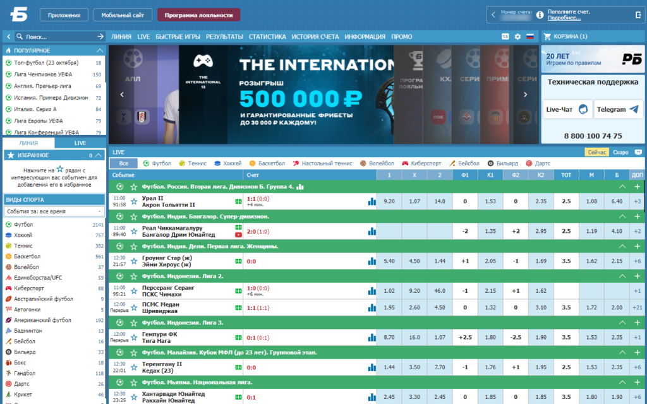Image resolution: width=647 pixels, height=404 pixels.
Task: Toggle the Сейчас live filter
Action: click(596, 152)
